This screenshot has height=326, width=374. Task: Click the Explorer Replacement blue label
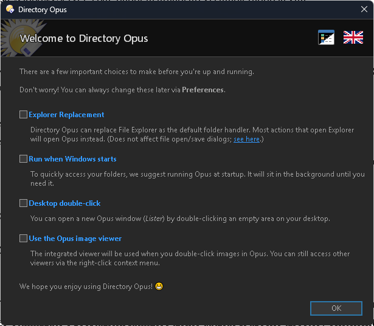[66, 115]
